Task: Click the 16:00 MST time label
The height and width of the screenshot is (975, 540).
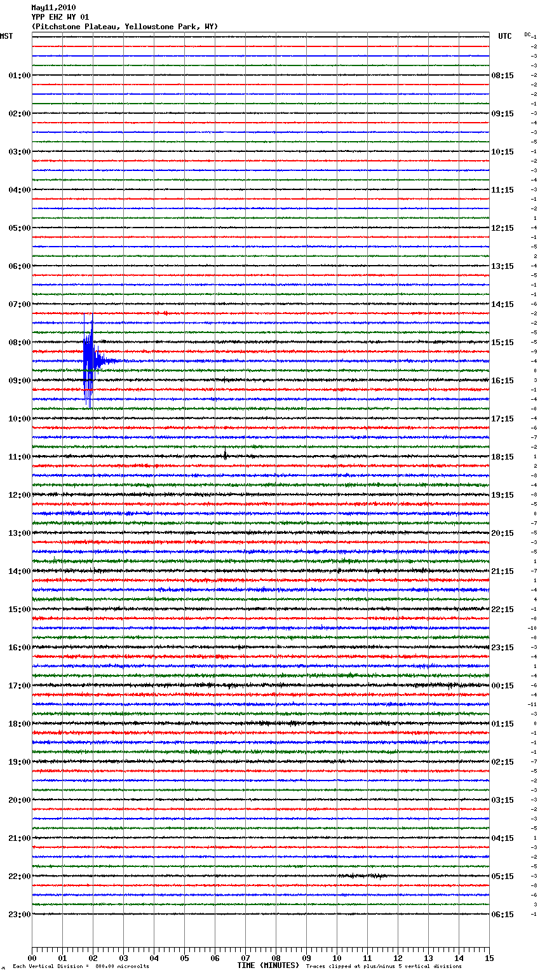Action: (20, 648)
